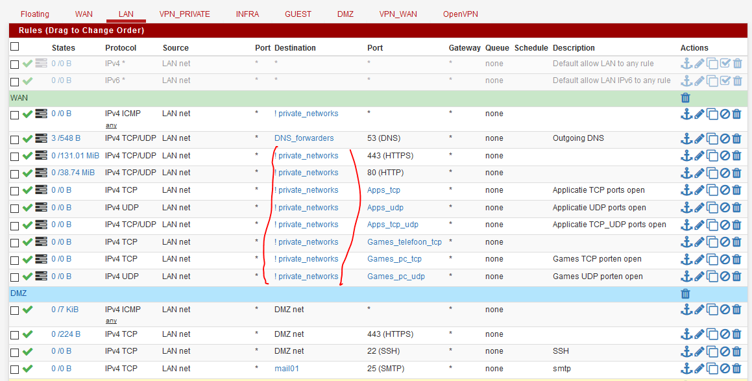
Task: Open the Apps_tcp port alias
Action: click(383, 190)
